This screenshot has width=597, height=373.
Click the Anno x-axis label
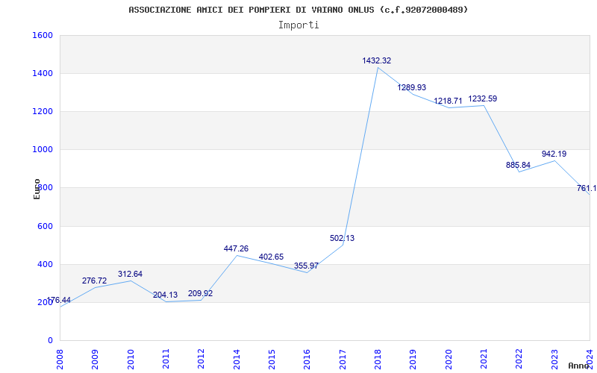[x=578, y=366]
